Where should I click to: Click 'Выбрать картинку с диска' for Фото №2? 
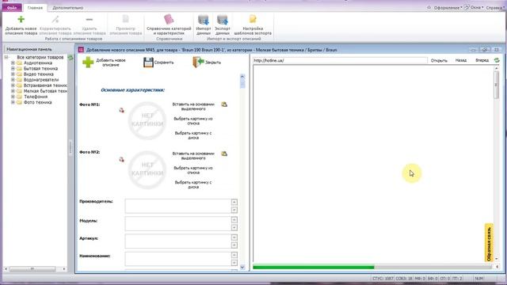point(193,184)
